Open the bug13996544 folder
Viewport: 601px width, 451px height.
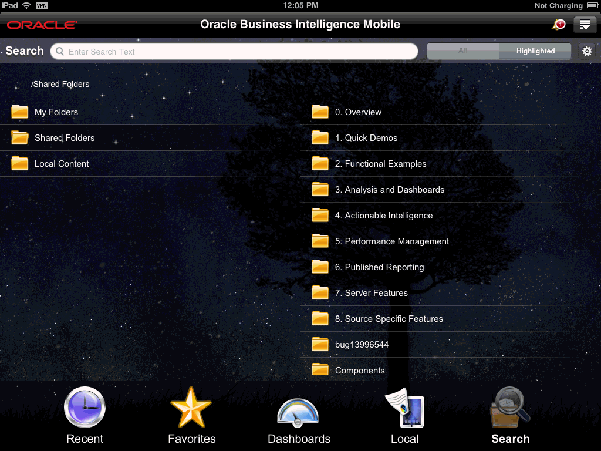(x=360, y=344)
